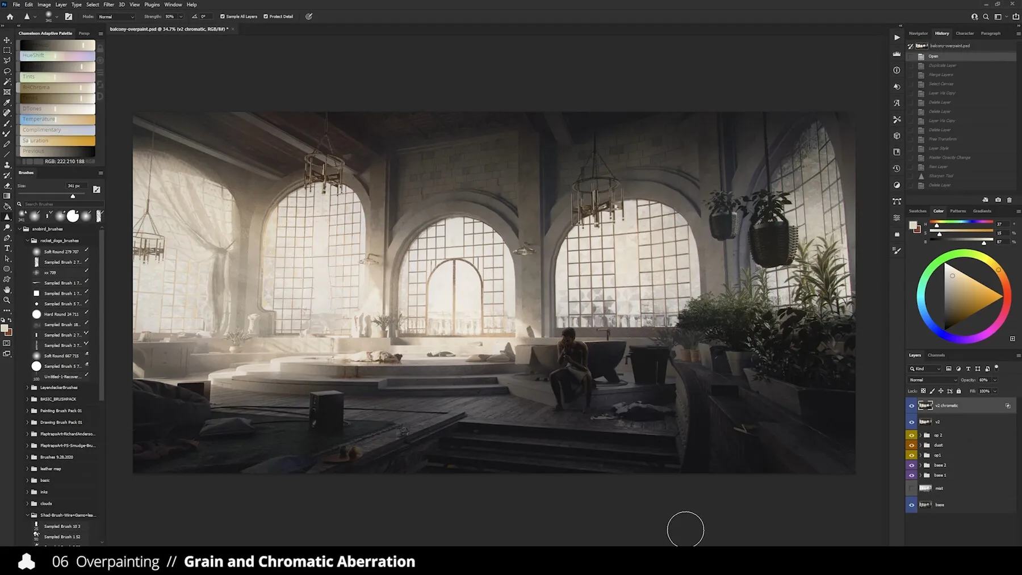This screenshot has width=1022, height=575.
Task: Select the Hand tool
Action: click(7, 289)
